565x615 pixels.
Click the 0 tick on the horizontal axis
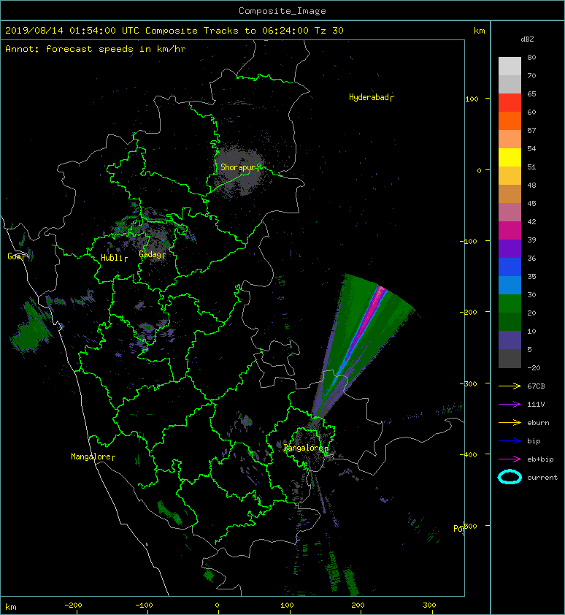coord(217,606)
